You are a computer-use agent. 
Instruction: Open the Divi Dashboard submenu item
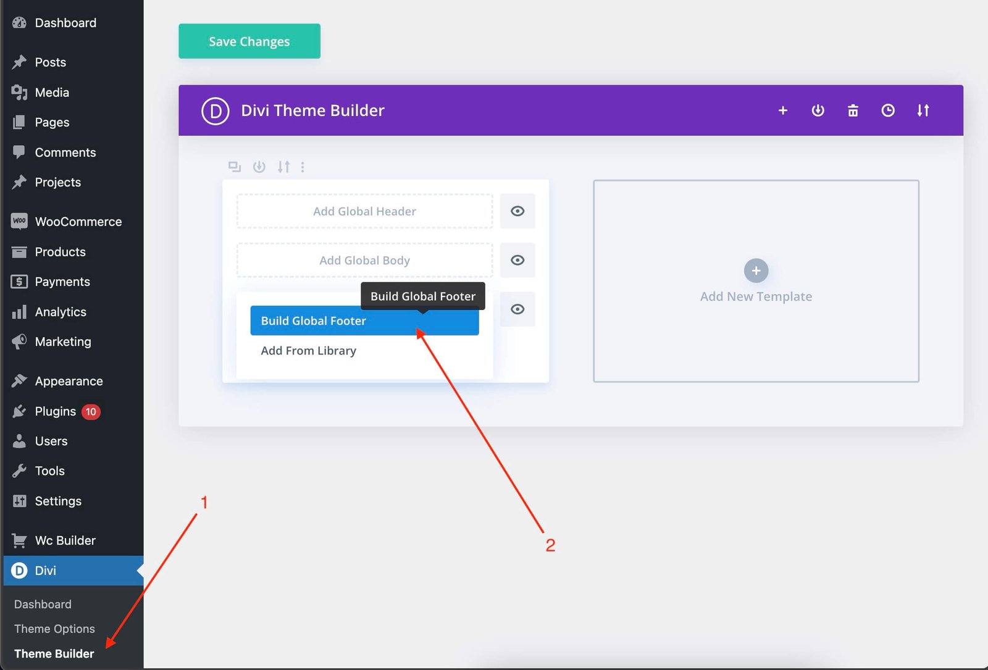43,604
